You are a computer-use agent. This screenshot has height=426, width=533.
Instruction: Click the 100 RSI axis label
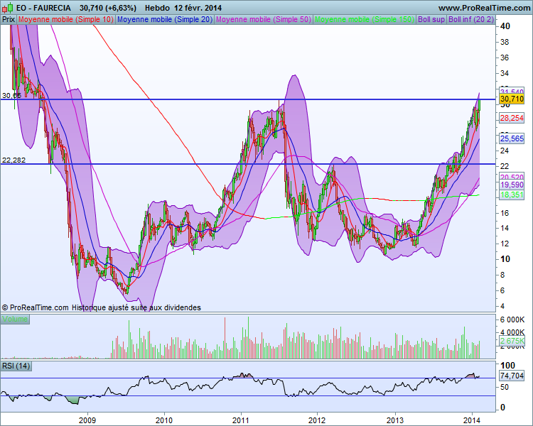(508, 365)
